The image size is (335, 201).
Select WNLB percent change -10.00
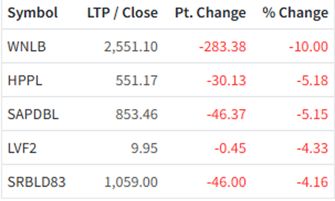click(308, 47)
